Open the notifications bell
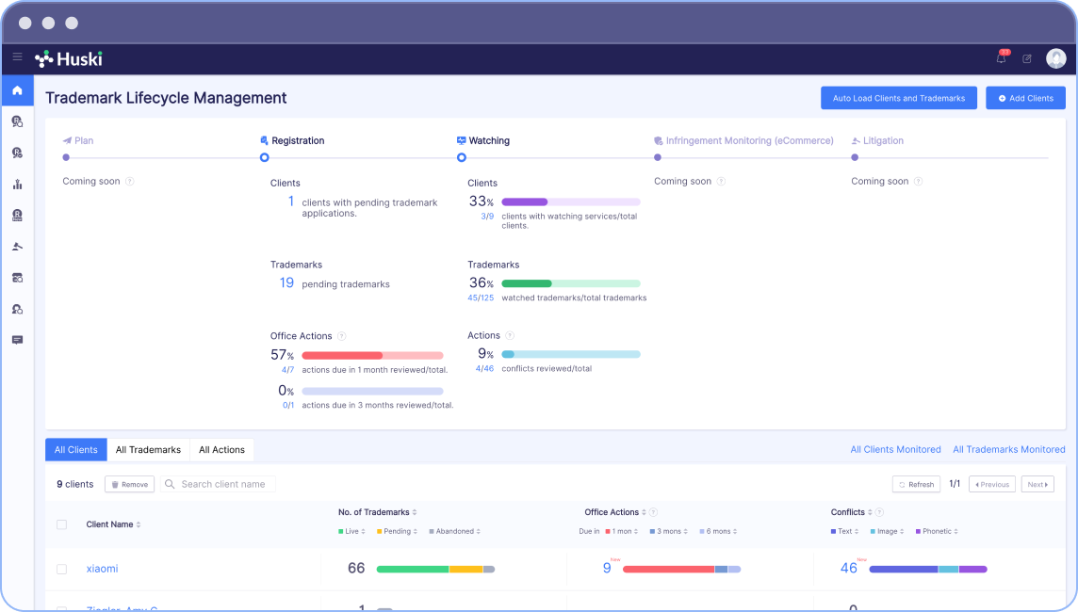 pyautogui.click(x=1001, y=58)
